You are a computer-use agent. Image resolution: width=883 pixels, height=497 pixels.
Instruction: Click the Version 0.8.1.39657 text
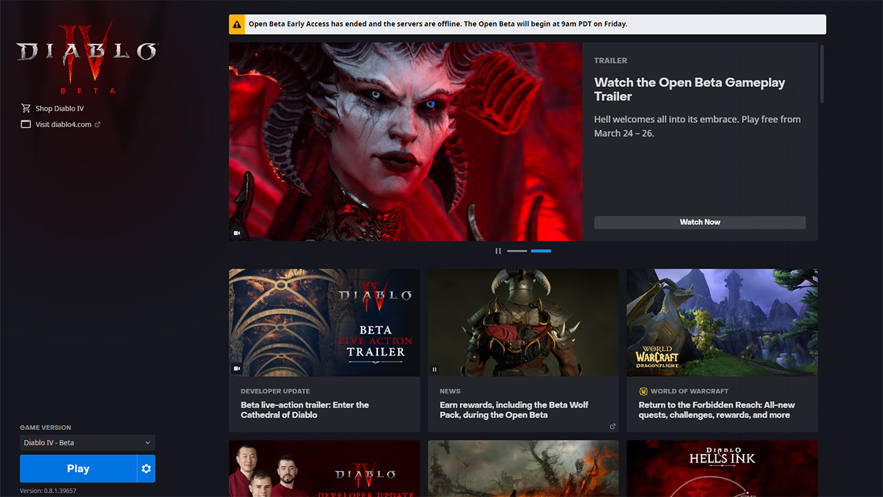coord(48,491)
